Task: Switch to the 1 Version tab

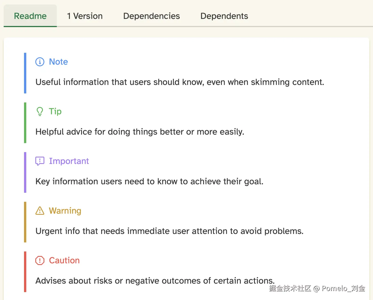Action: [x=85, y=16]
